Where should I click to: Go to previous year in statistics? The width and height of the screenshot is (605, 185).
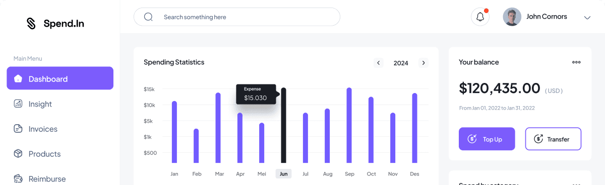[x=379, y=63]
